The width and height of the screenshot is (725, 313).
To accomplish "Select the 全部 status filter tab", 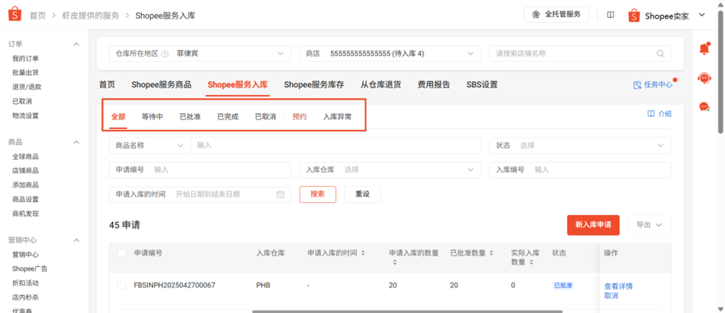I will pyautogui.click(x=118, y=117).
